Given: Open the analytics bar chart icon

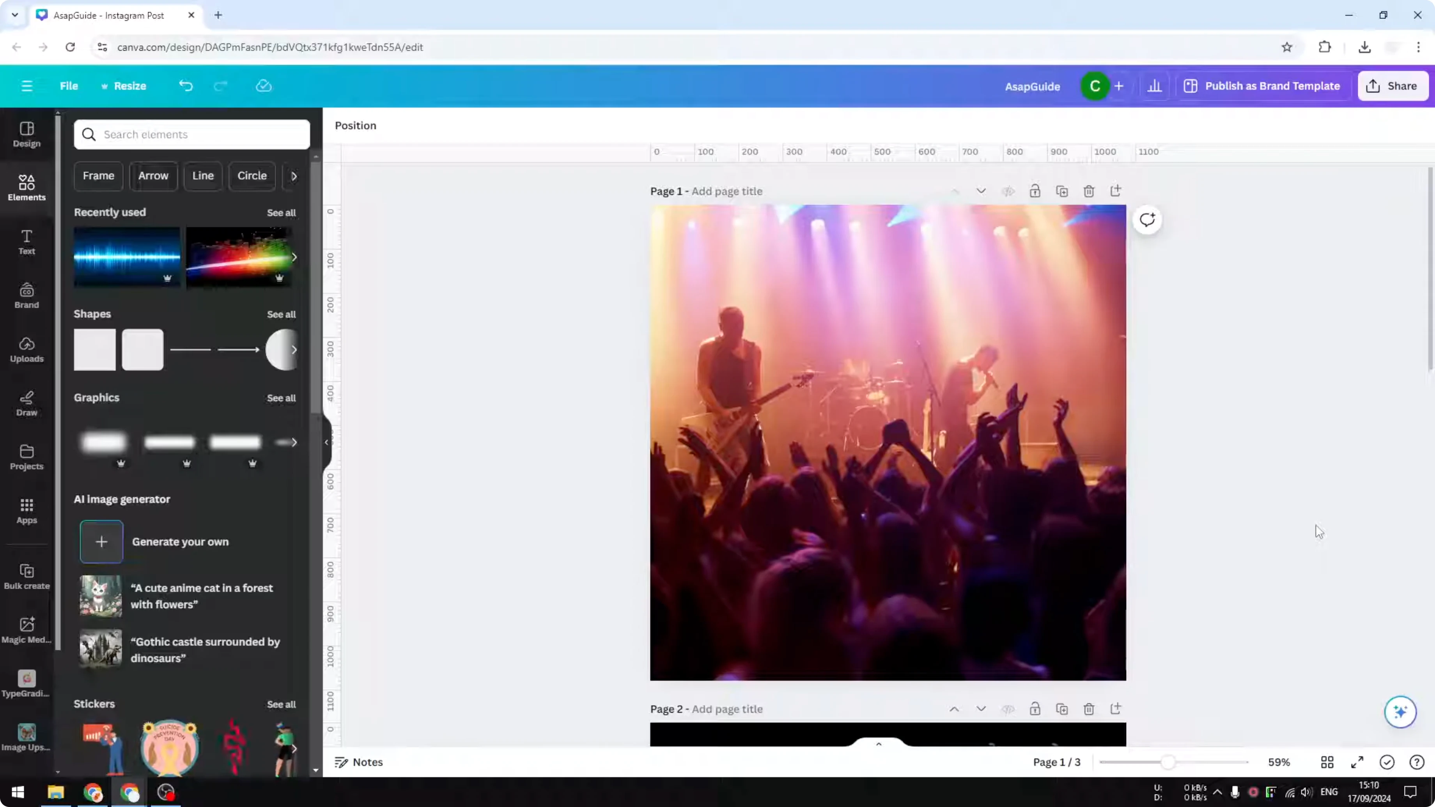Looking at the screenshot, I should (1155, 86).
